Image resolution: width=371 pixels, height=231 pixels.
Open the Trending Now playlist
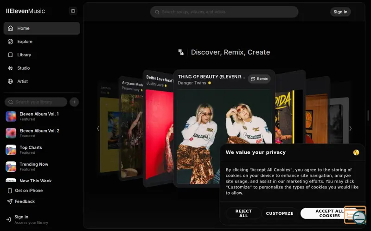point(42,167)
